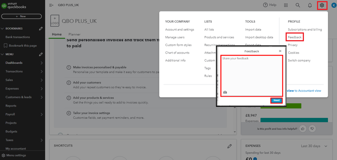Expand the Customers & leads submenu arrow
Viewport: 337px width, 160px height.
[x=41, y=97]
